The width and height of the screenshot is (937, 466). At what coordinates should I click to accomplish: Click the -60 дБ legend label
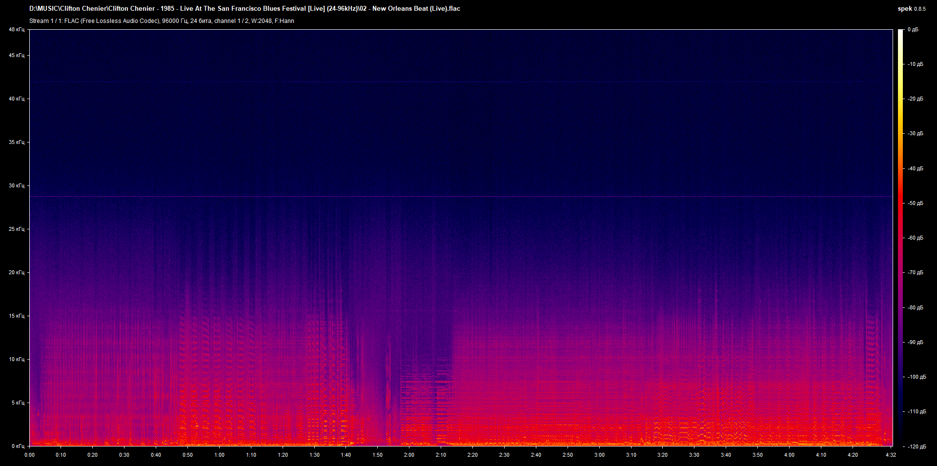(x=915, y=238)
